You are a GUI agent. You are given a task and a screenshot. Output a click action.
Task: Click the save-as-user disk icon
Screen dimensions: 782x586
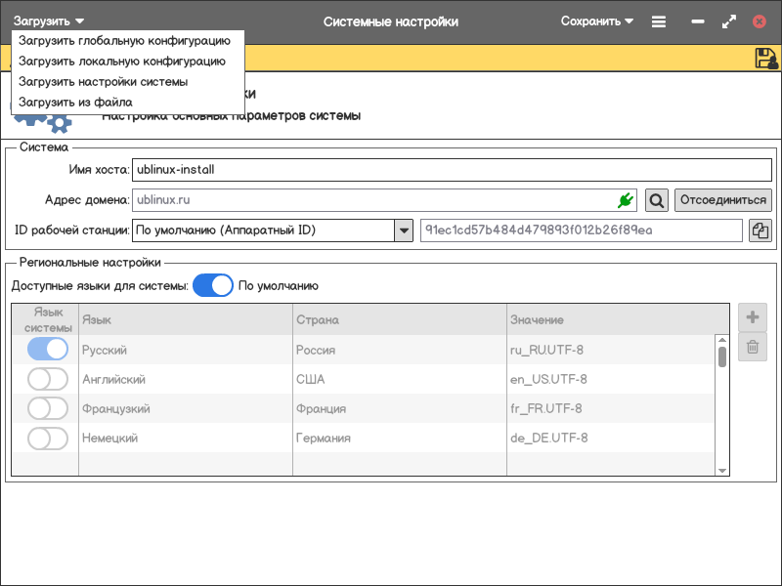[x=766, y=59]
